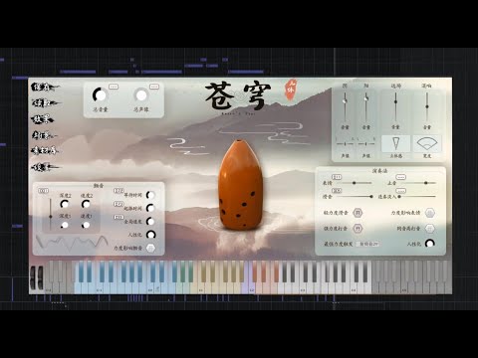Click the 立体感 stereo triangle icon
Viewport: 478px width, 358px height.
pyautogui.click(x=396, y=144)
